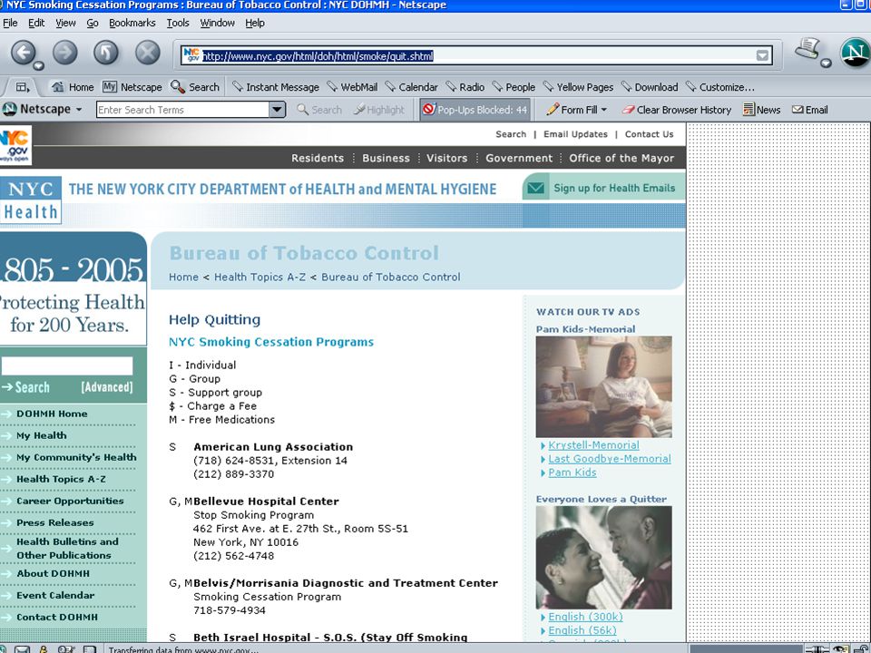The width and height of the screenshot is (871, 653).
Task: Expand the Netscape toolbar menu dropdown
Action: coord(79,110)
